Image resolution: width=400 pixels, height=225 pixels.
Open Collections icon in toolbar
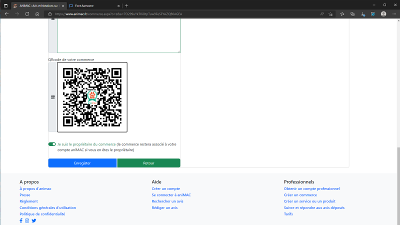(x=352, y=14)
